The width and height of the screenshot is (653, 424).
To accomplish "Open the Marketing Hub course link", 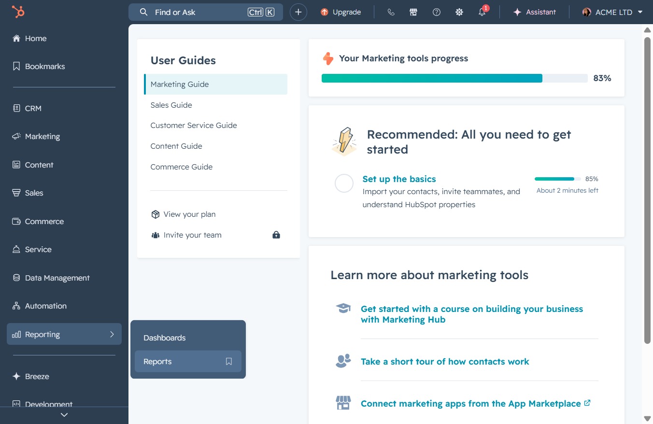I will [472, 314].
